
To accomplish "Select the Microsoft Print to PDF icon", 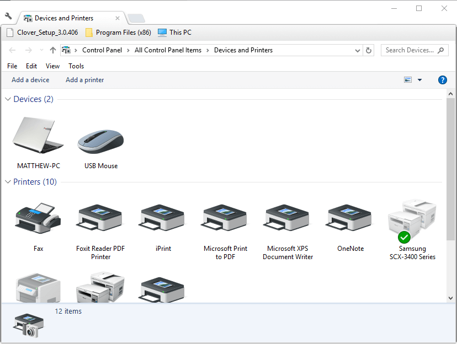I will point(225,218).
